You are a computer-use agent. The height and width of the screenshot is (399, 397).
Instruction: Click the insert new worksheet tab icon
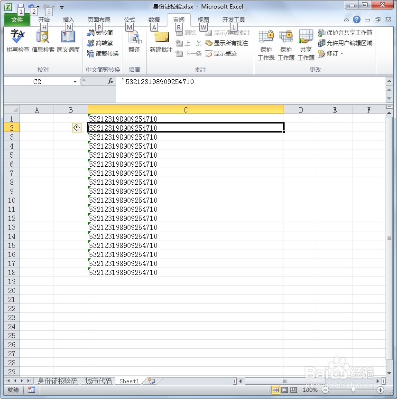151,381
